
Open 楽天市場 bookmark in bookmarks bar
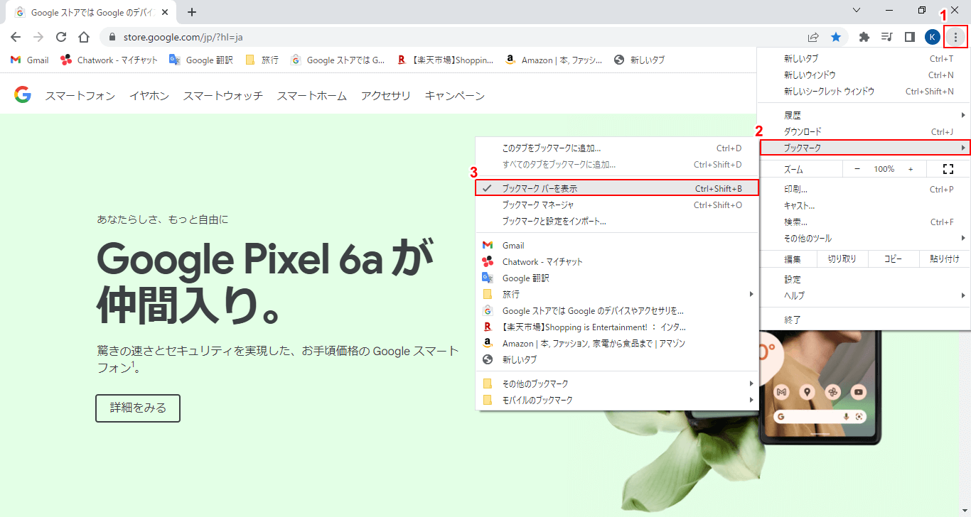(x=445, y=60)
